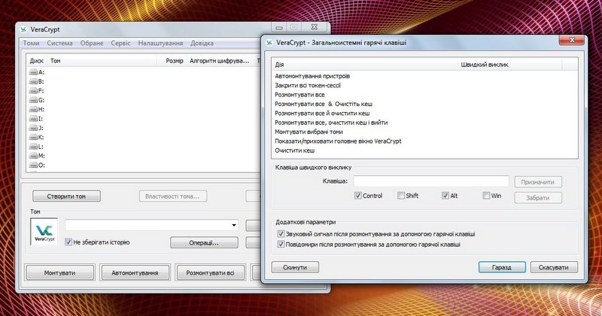The width and height of the screenshot is (602, 316).
Task: Click the Створити том button
Action: (66, 196)
